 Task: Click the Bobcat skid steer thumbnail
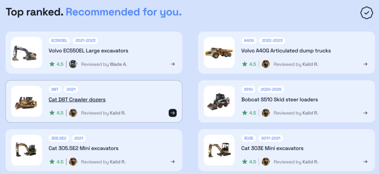pos(219,101)
